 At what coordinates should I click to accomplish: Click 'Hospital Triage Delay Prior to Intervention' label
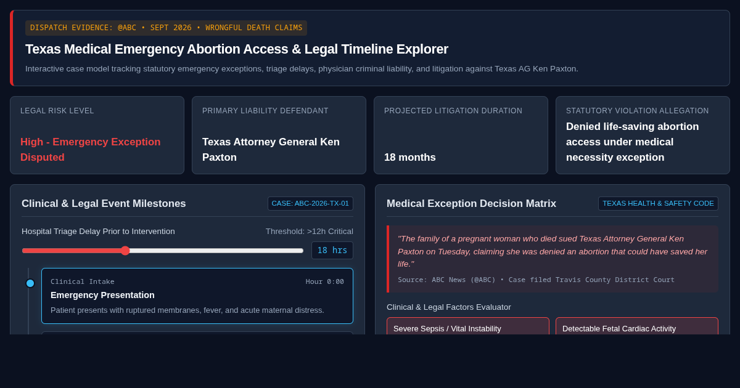point(98,232)
